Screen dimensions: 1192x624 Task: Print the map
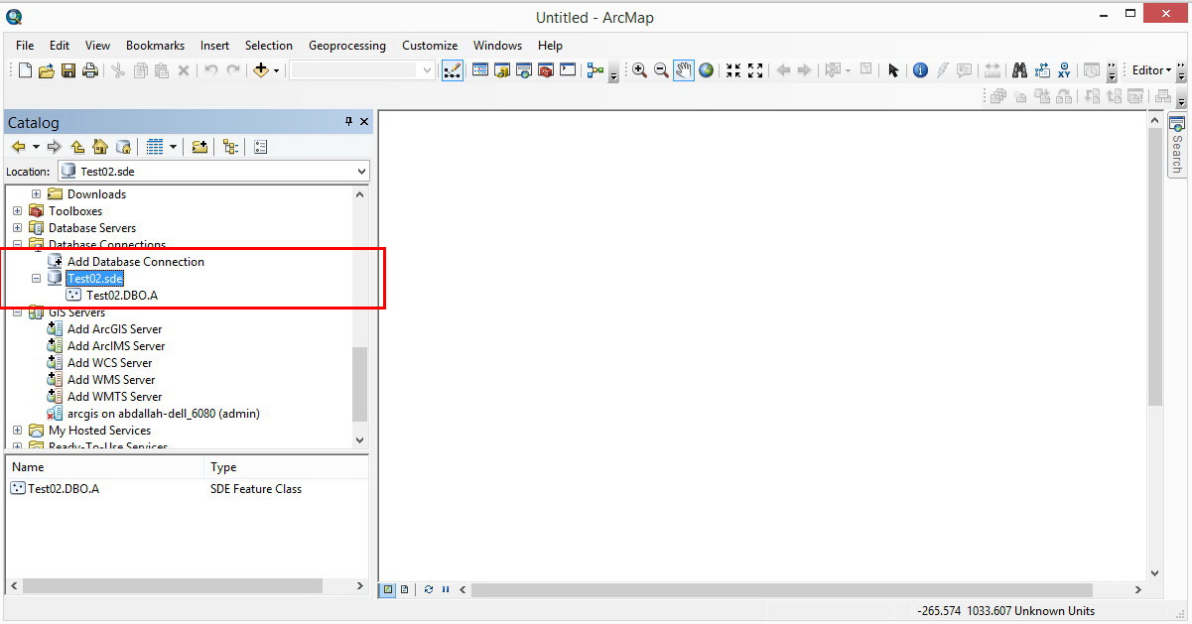click(x=90, y=70)
